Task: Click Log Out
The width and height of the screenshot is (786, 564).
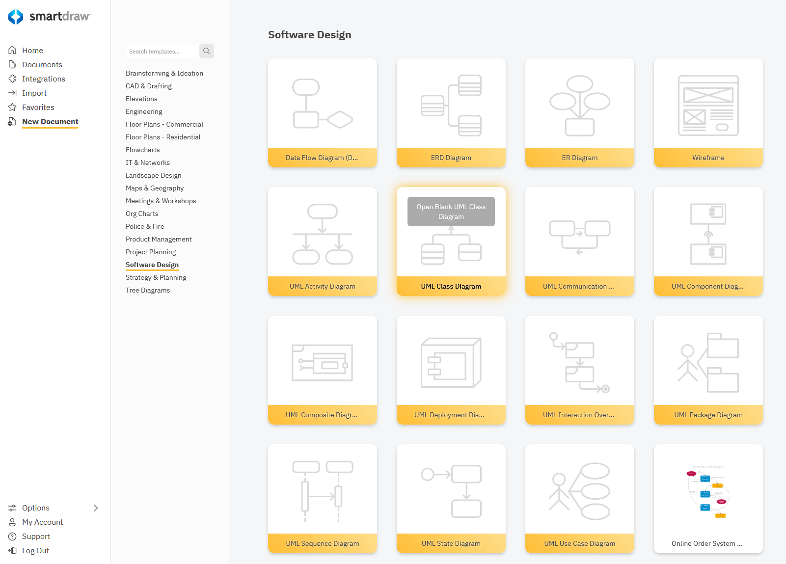Action: 12,550
